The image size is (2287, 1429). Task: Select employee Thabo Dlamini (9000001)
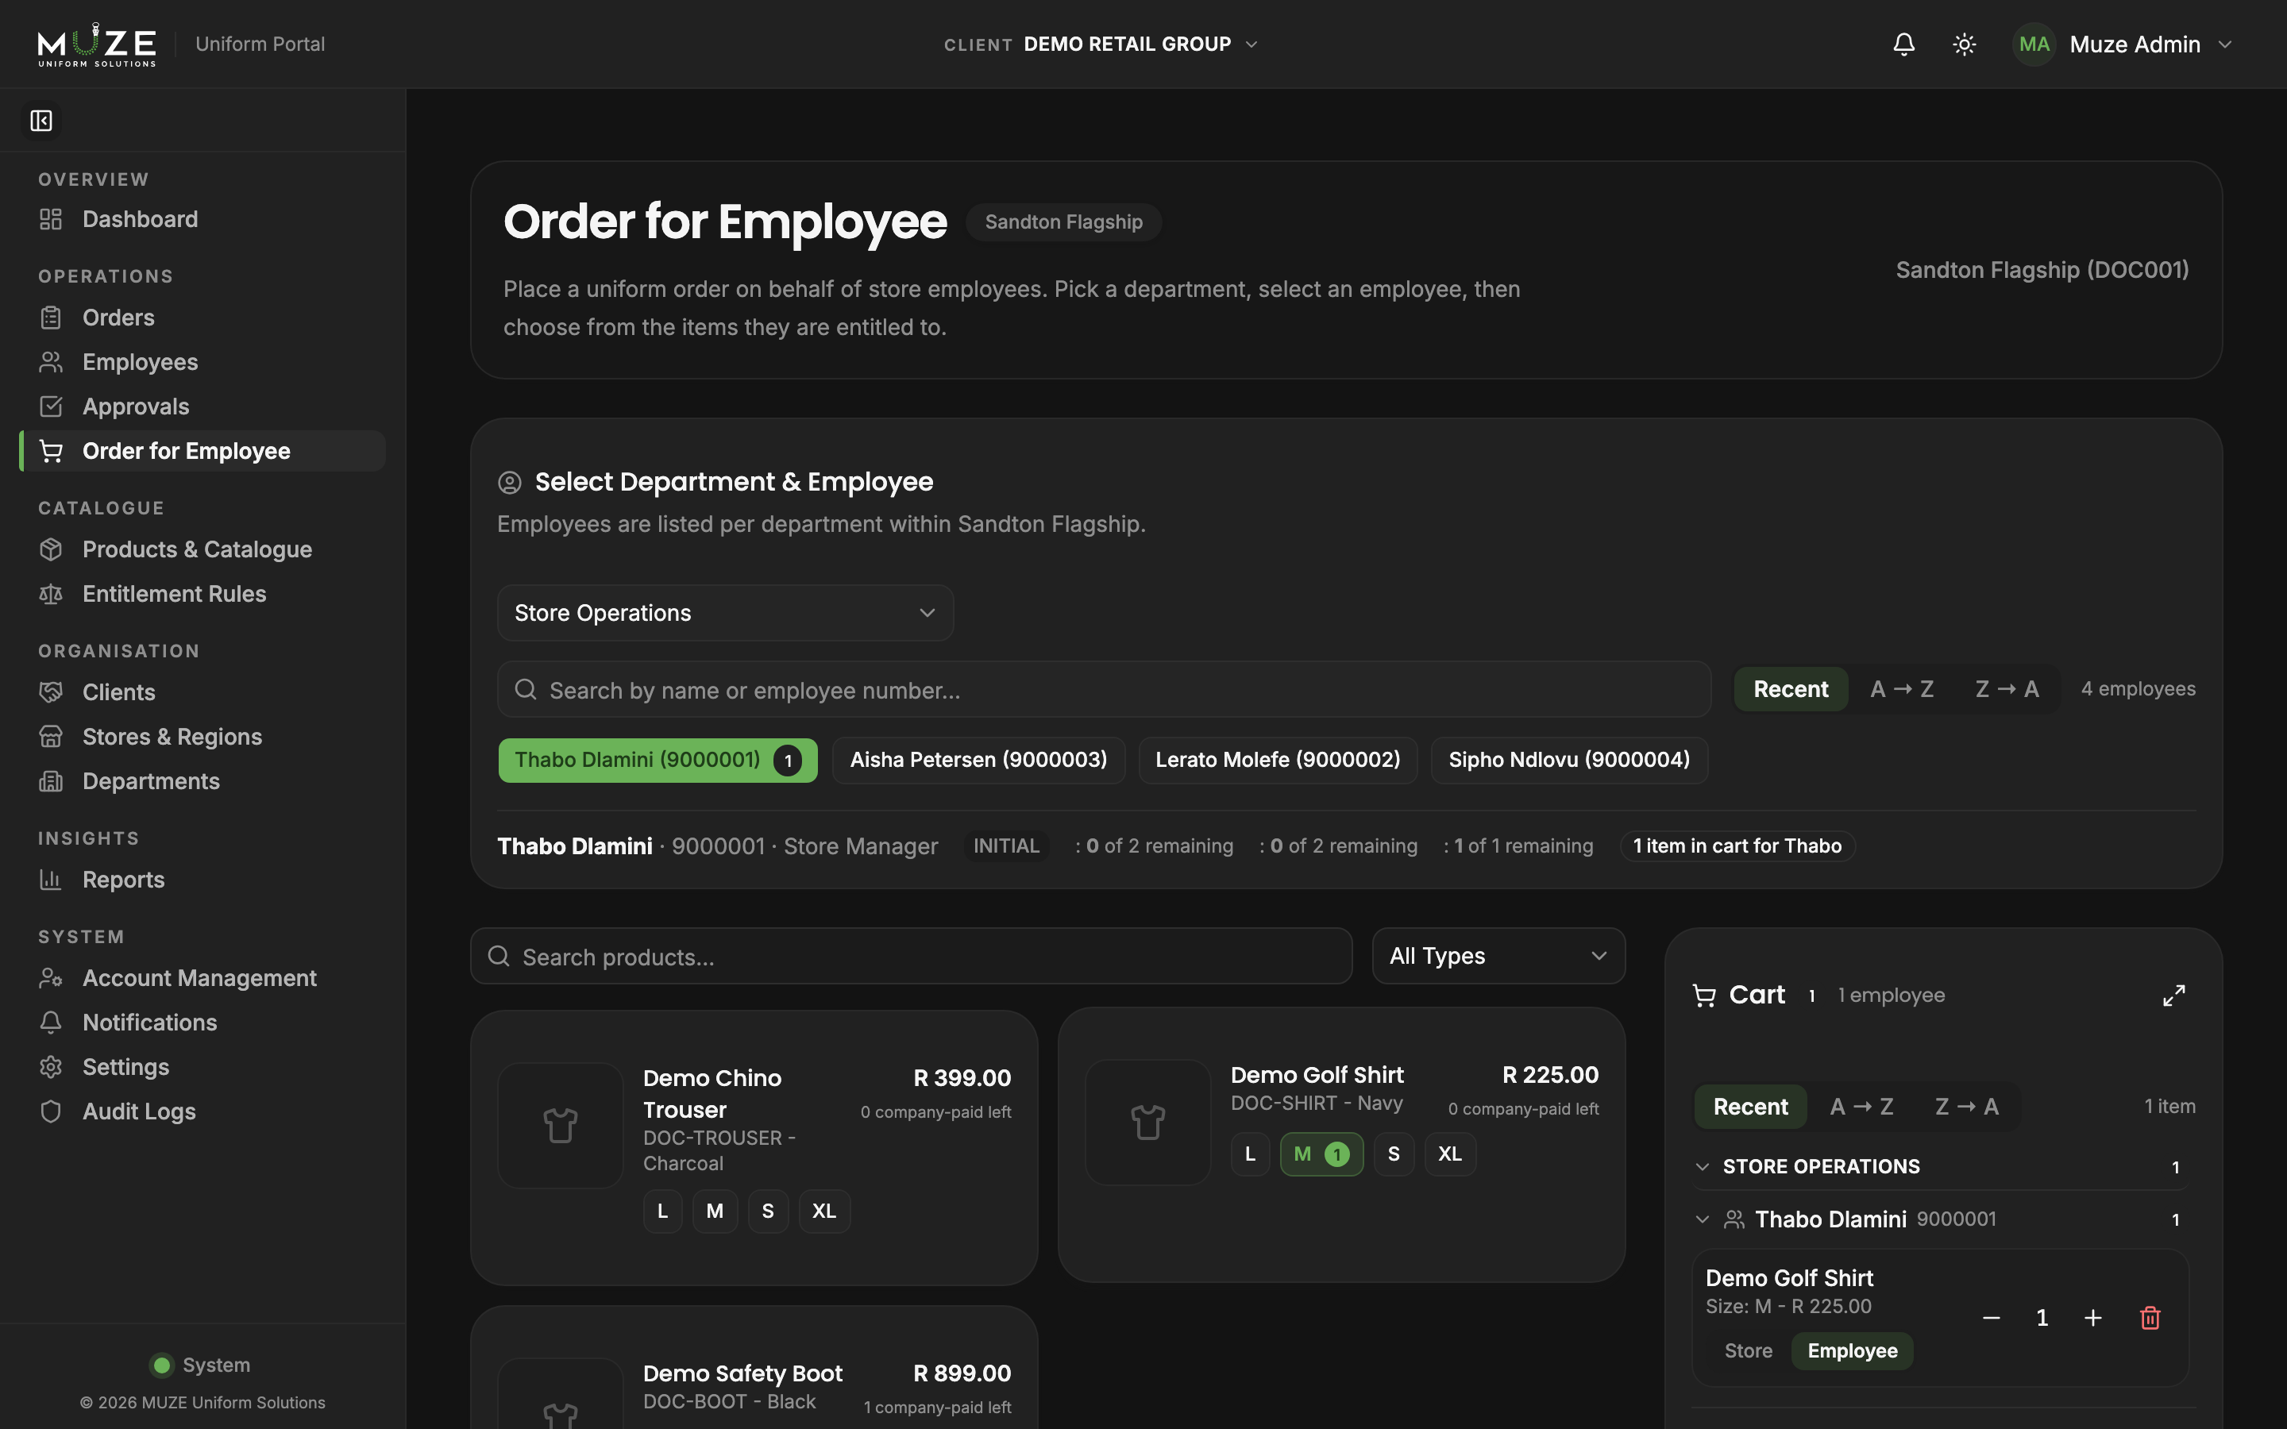pyautogui.click(x=658, y=760)
